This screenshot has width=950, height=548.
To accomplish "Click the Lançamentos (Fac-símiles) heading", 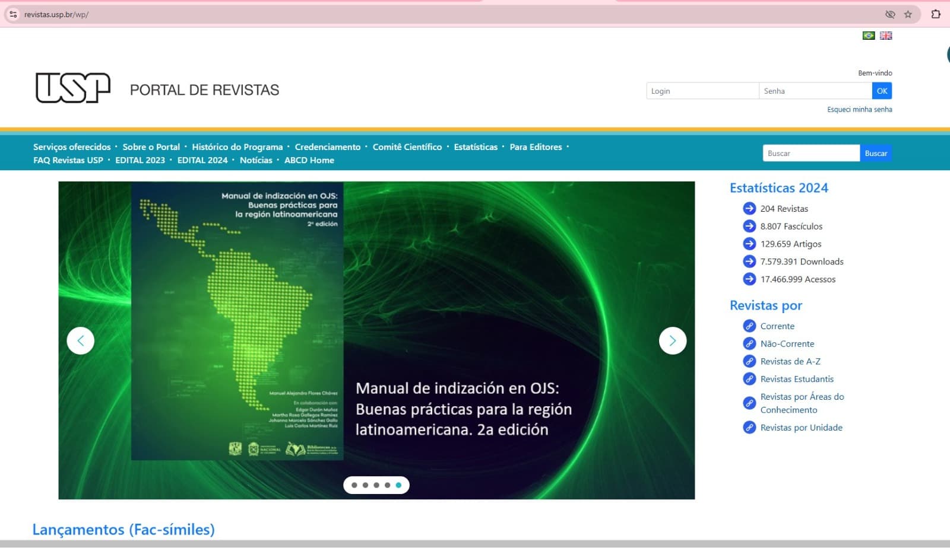I will pyautogui.click(x=123, y=529).
